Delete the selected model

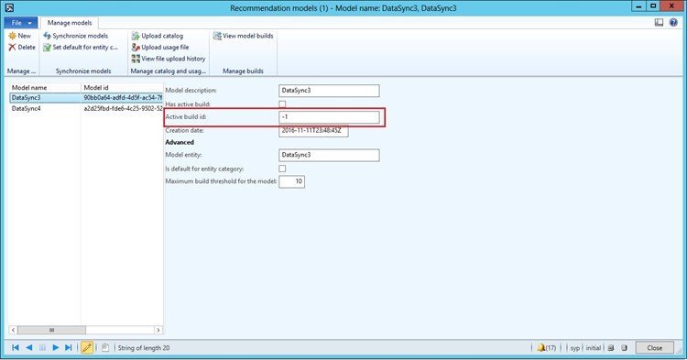(x=22, y=48)
